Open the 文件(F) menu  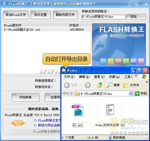pos(69,77)
